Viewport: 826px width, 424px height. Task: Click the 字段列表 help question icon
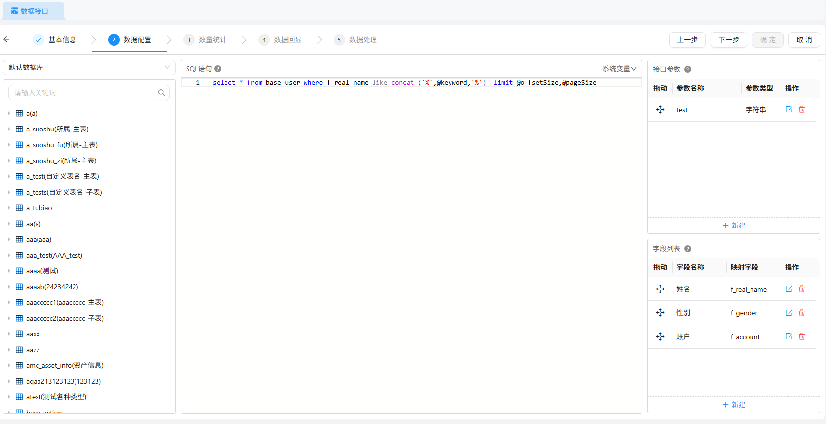click(688, 249)
